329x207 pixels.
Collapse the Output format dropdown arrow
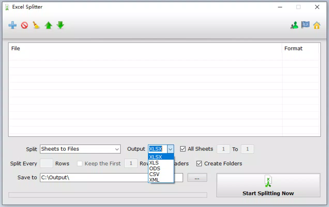click(171, 149)
